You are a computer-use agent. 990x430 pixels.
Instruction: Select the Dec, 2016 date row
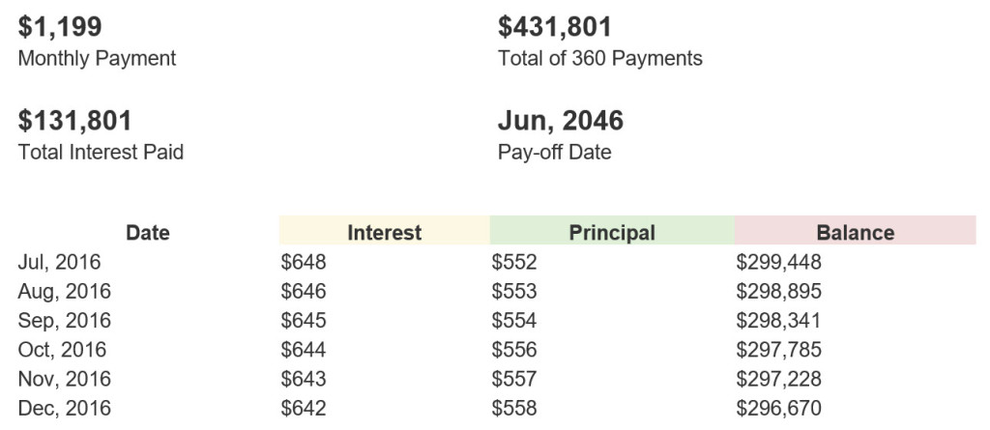[65, 409]
